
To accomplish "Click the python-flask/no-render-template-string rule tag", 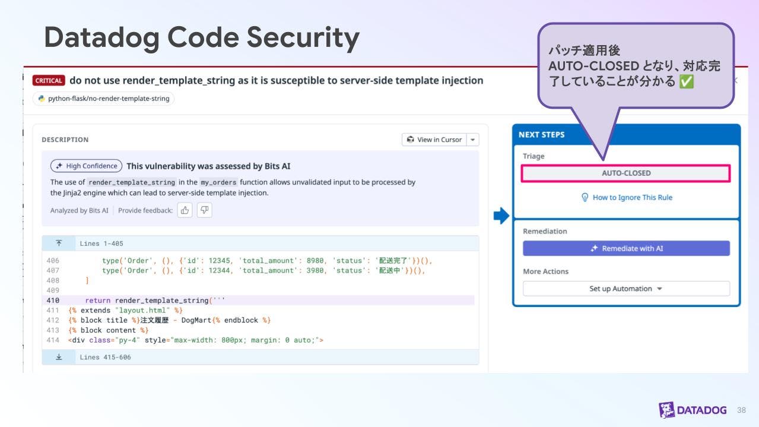I will (x=104, y=99).
